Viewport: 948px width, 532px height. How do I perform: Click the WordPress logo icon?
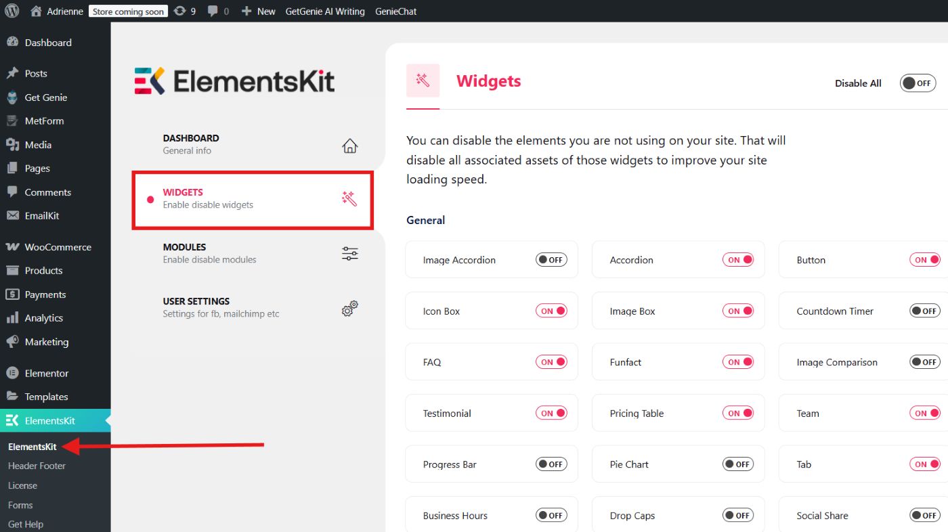tap(12, 11)
